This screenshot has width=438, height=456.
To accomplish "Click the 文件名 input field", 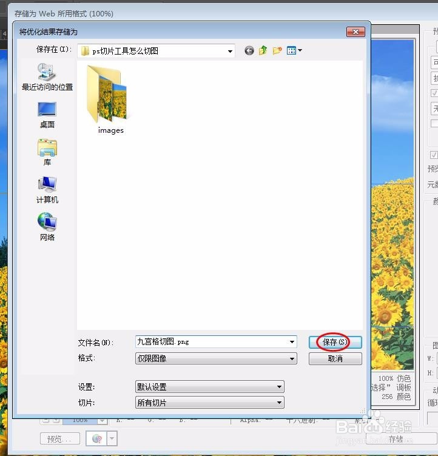I will [x=216, y=342].
